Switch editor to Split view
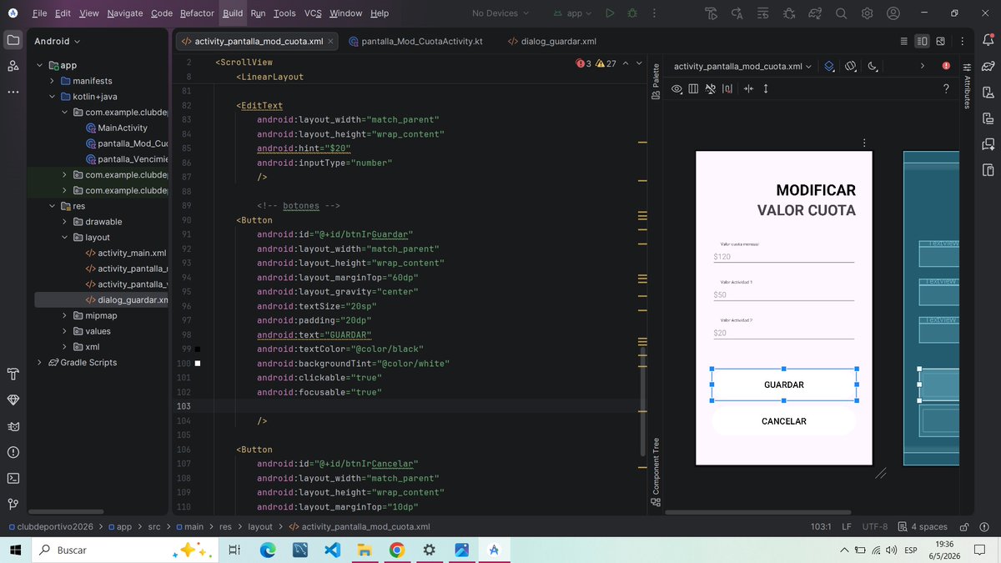This screenshot has height=563, width=1001. point(923,41)
